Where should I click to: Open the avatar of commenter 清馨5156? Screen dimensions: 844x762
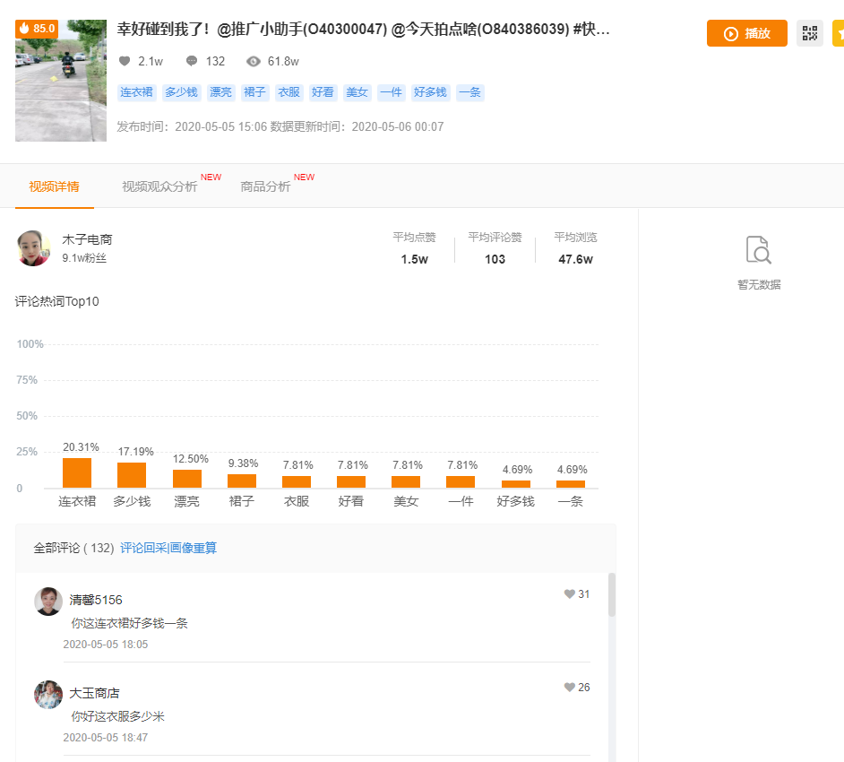(x=48, y=601)
